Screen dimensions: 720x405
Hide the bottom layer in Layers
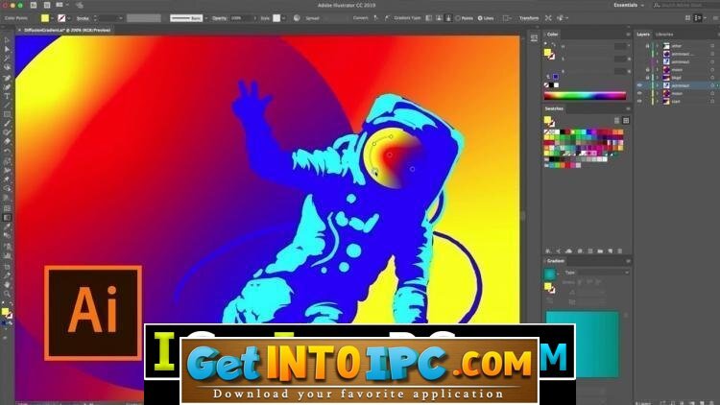point(639,101)
